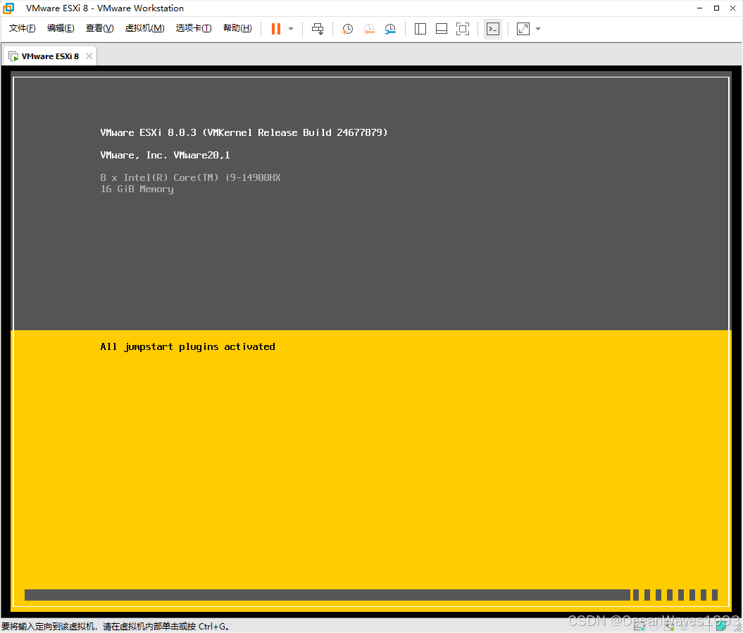The width and height of the screenshot is (743, 633).
Task: Click the 'VMware ESXi 8.0.3' version line
Action: [244, 132]
